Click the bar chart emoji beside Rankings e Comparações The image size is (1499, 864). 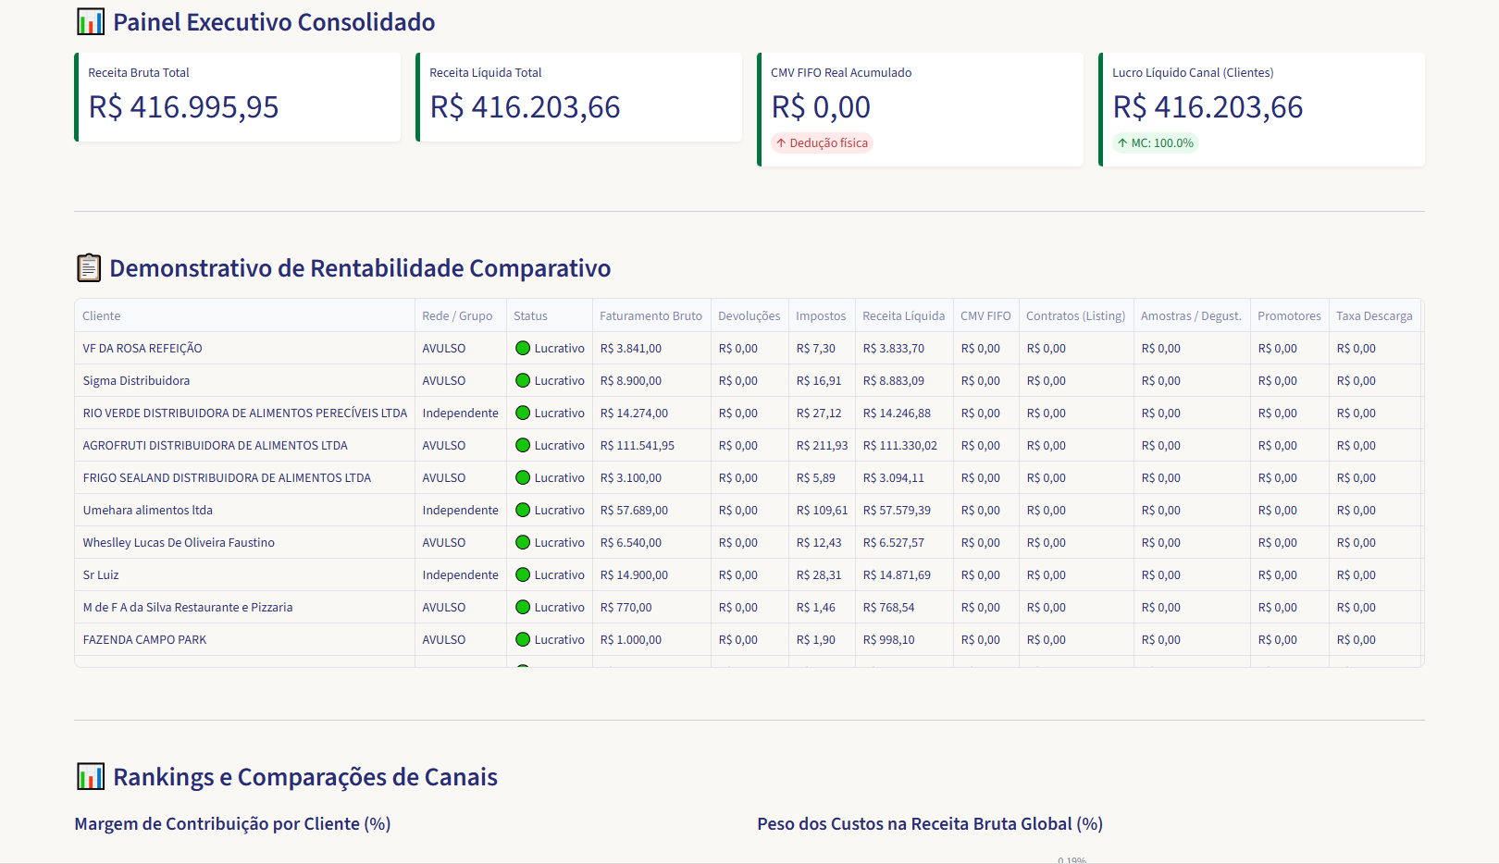[x=91, y=777]
